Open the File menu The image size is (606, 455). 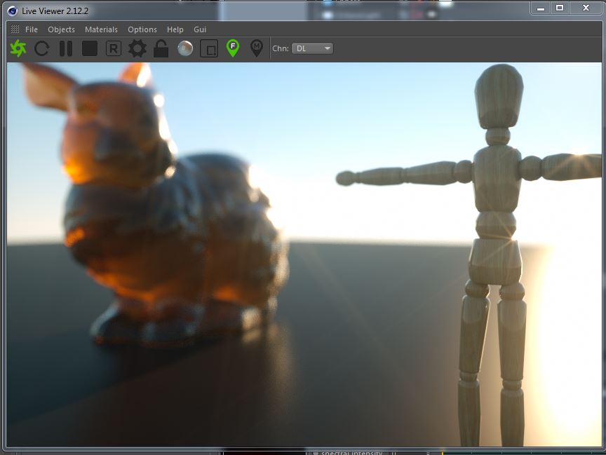32,29
